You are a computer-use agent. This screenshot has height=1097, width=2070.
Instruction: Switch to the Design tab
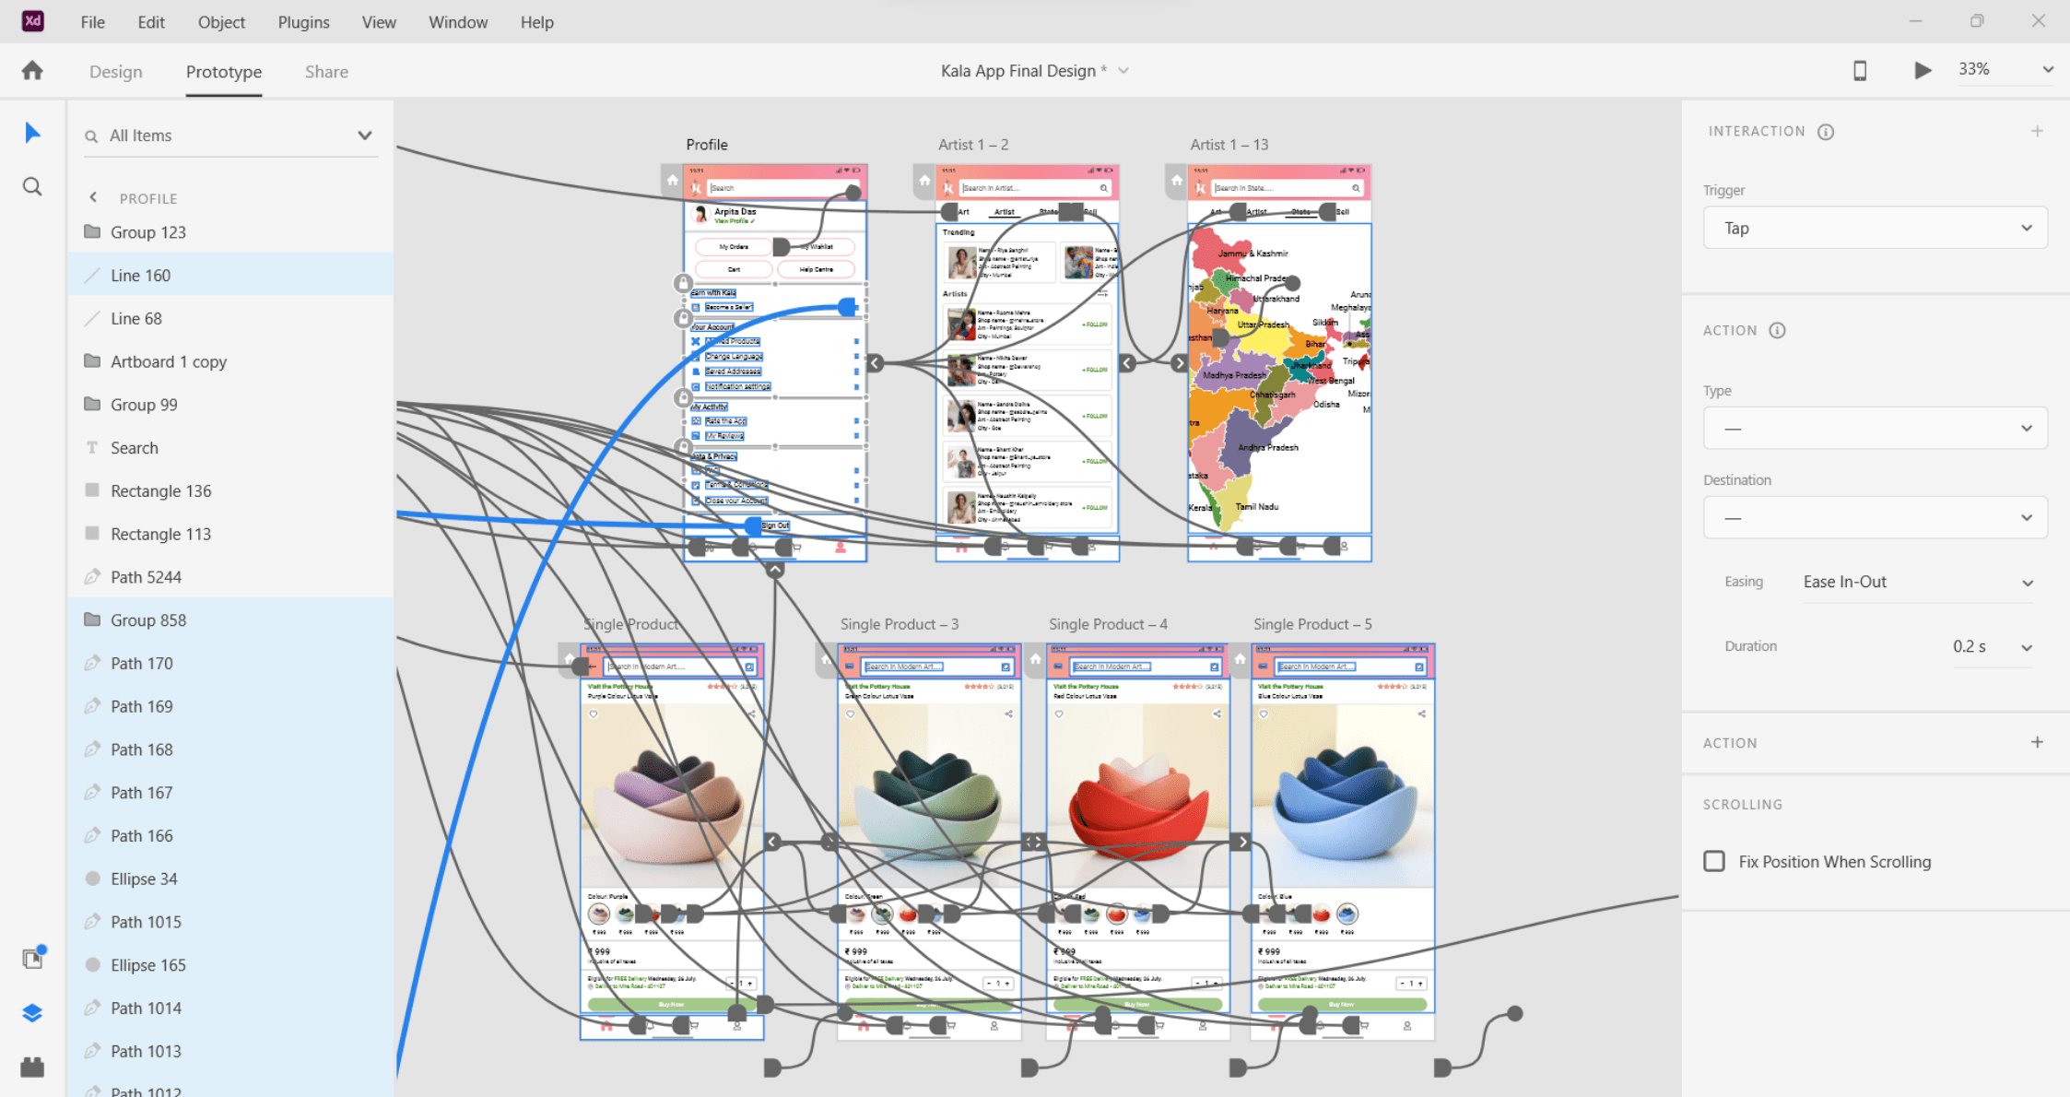(x=116, y=72)
